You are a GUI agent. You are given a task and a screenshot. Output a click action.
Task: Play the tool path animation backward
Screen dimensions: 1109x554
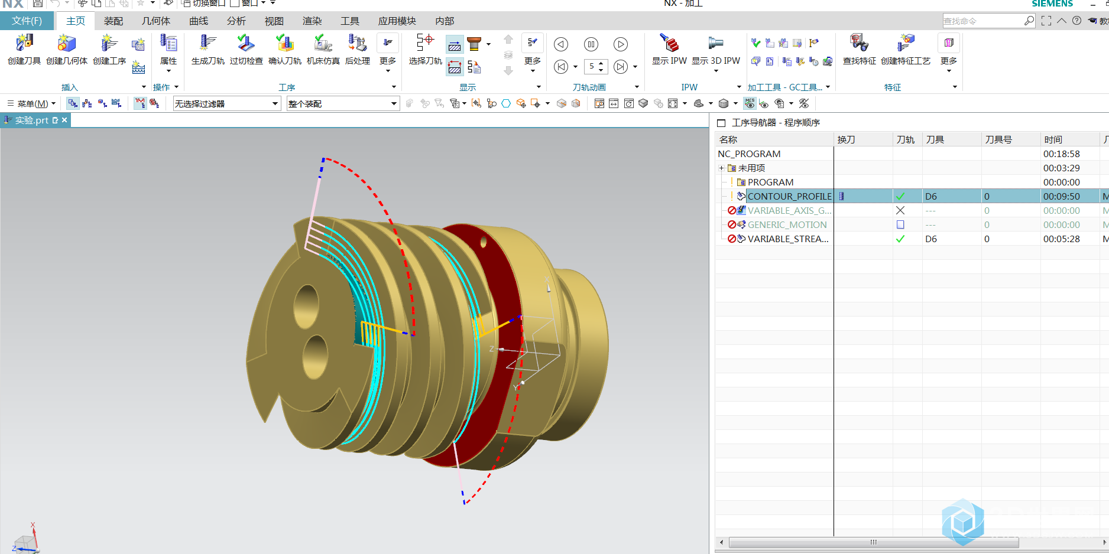point(561,44)
